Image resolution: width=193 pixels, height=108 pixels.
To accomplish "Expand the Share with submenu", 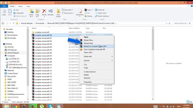I will (x=97, y=56).
